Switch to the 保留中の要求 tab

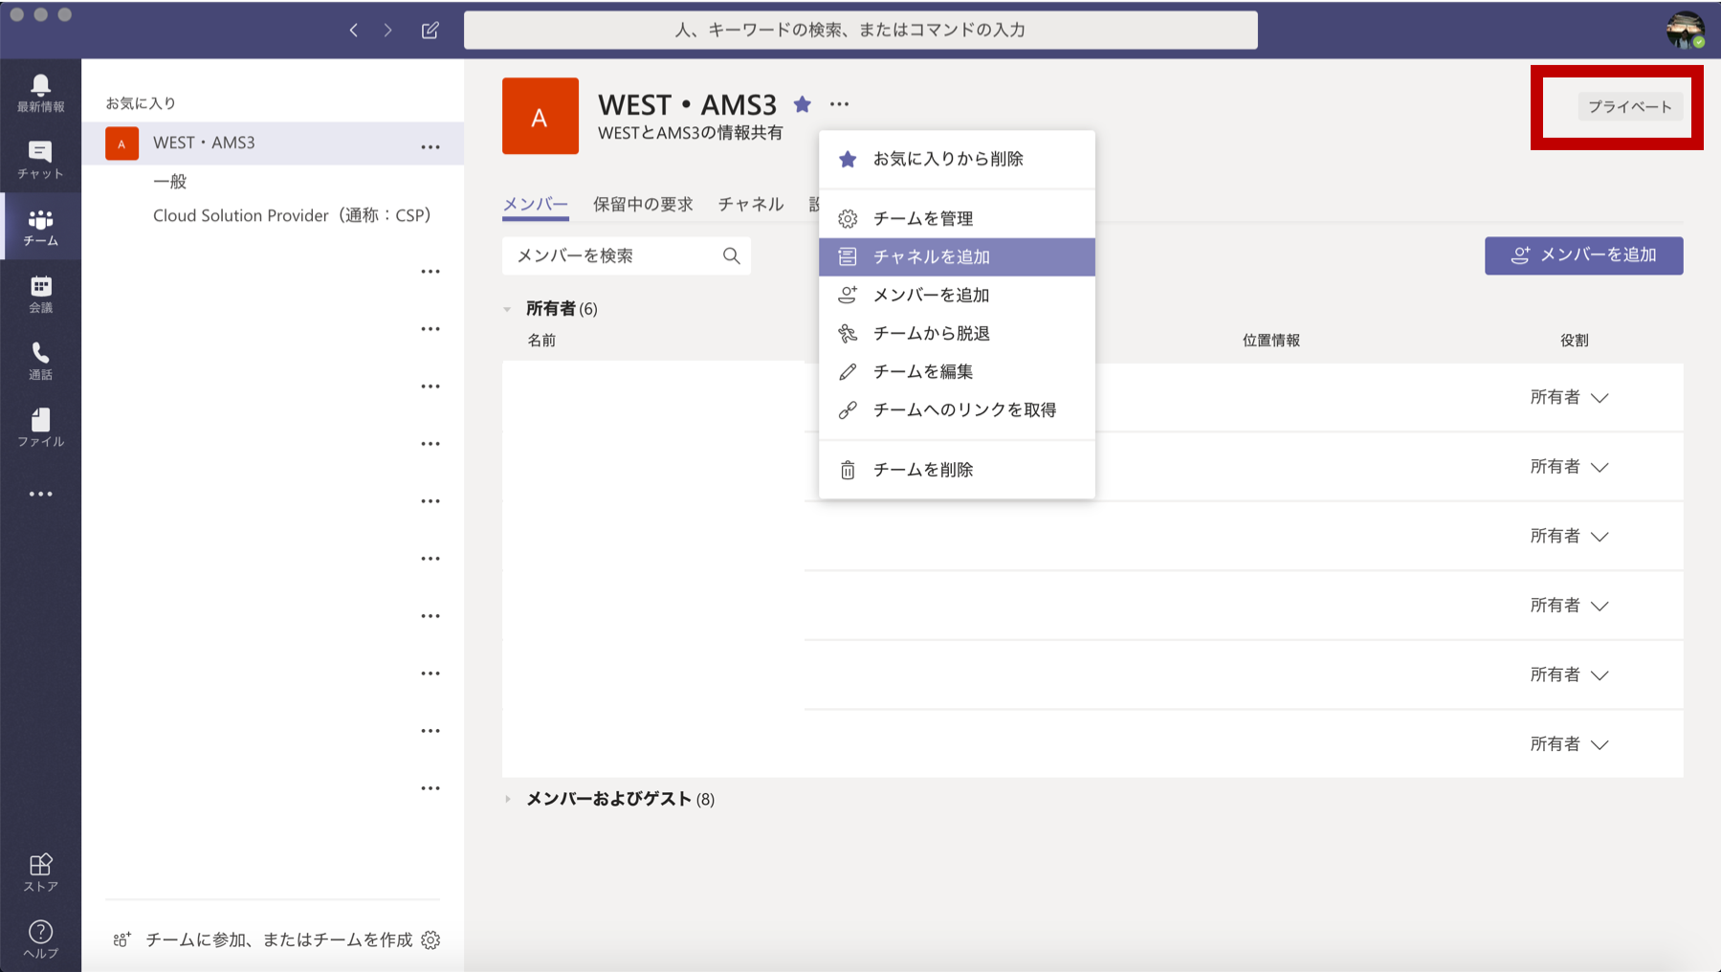(x=643, y=204)
